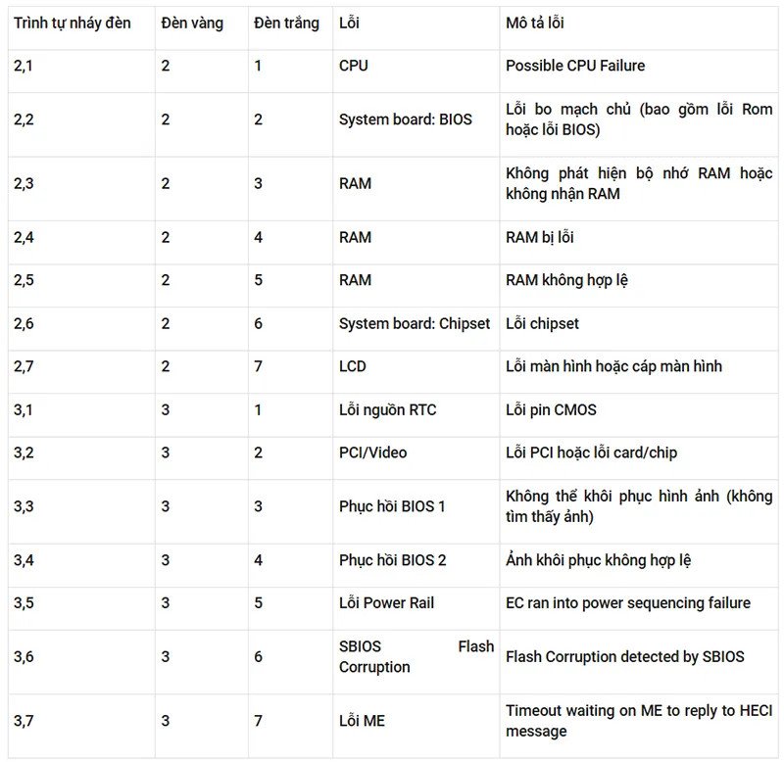Click the "3,7" blink sequence cell
The height and width of the screenshot is (762, 784).
click(24, 721)
